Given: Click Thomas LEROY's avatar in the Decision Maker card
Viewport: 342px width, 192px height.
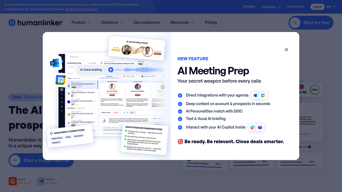Looking at the screenshot, I should point(112,87).
